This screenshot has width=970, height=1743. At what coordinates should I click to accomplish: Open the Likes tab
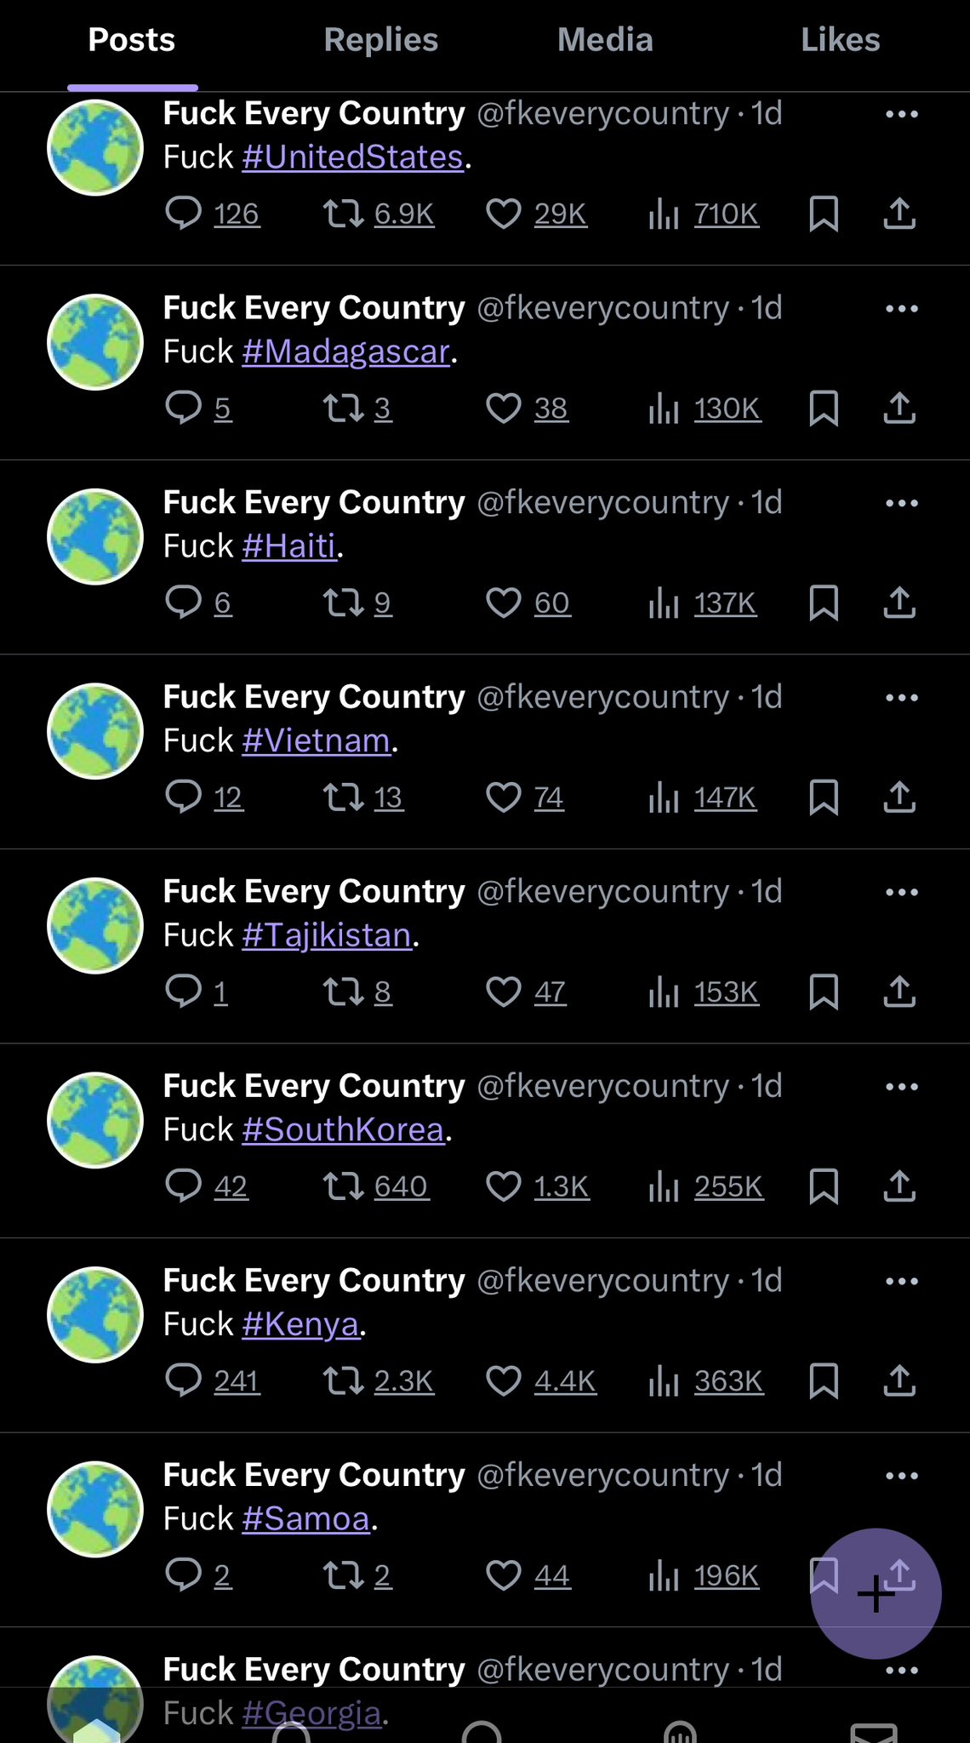tap(840, 40)
